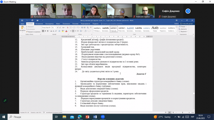Switch to the Insert (Вставлення) tab
Viewport: 214px width, 120px height.
click(x=39, y=24)
